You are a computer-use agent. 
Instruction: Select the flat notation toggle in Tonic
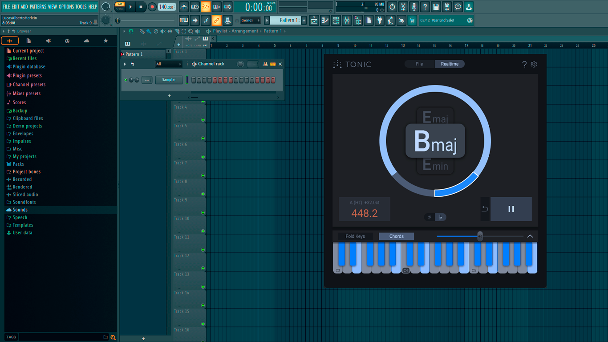click(x=441, y=217)
